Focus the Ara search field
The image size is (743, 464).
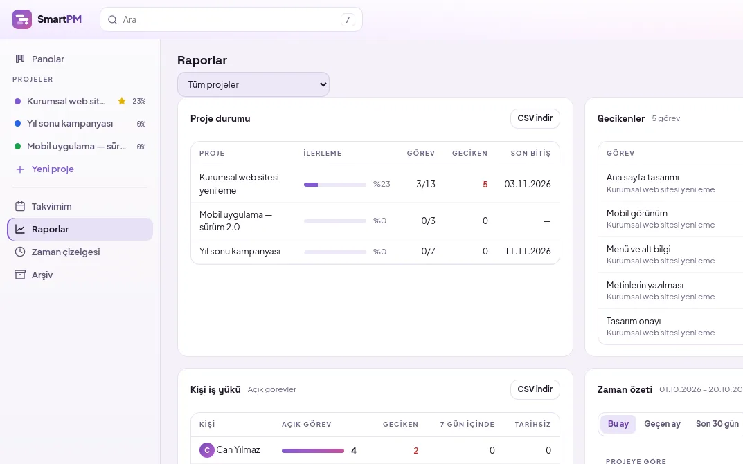231,19
